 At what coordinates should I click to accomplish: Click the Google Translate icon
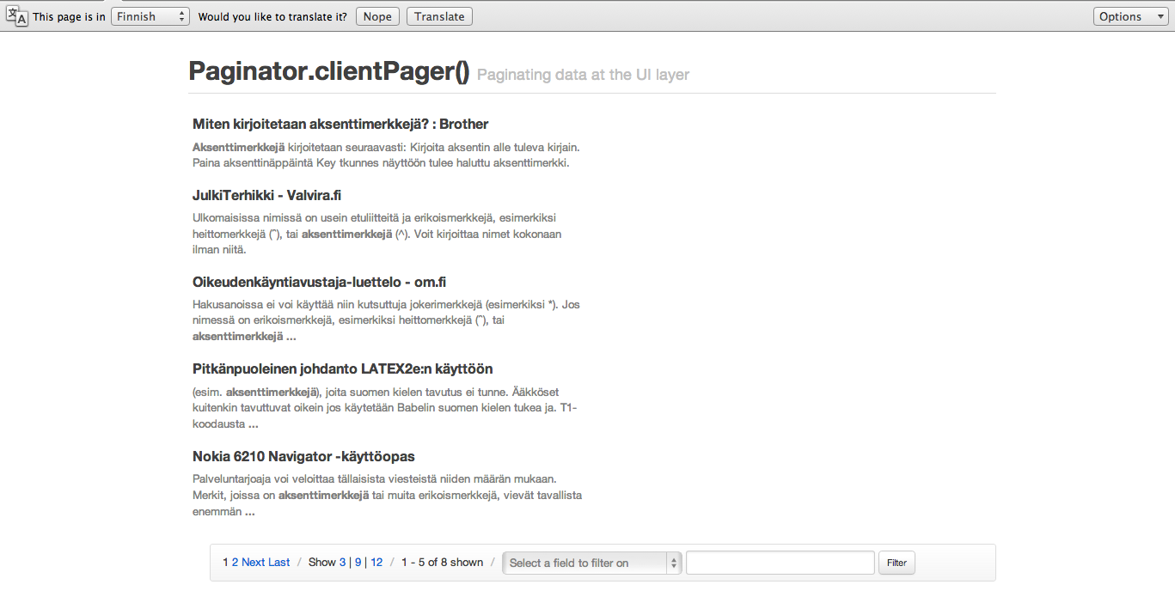17,15
